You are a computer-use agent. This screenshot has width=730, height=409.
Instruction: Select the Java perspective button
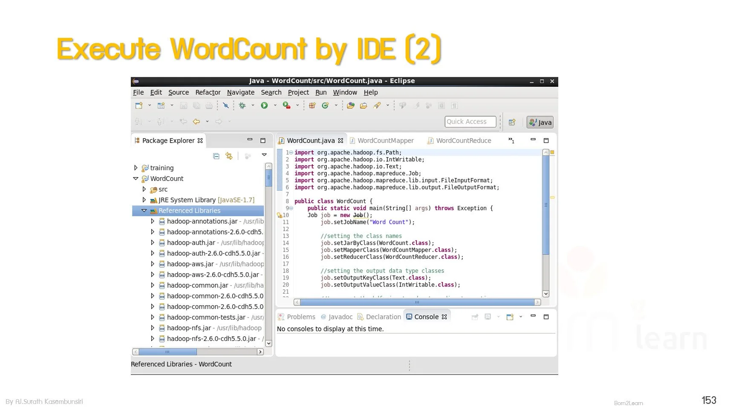tap(540, 122)
